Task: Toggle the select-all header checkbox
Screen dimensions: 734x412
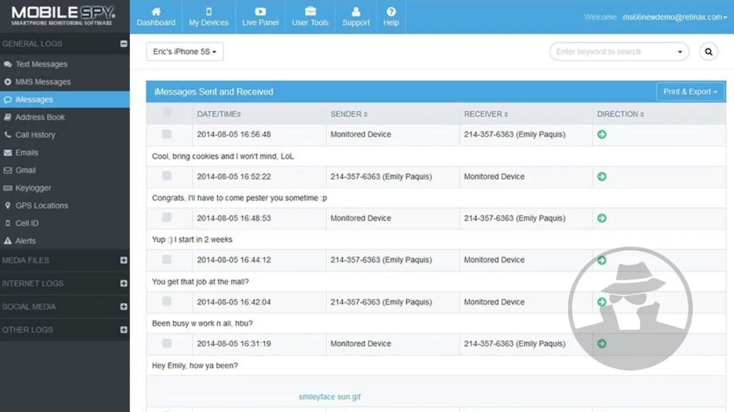Action: pyautogui.click(x=166, y=113)
